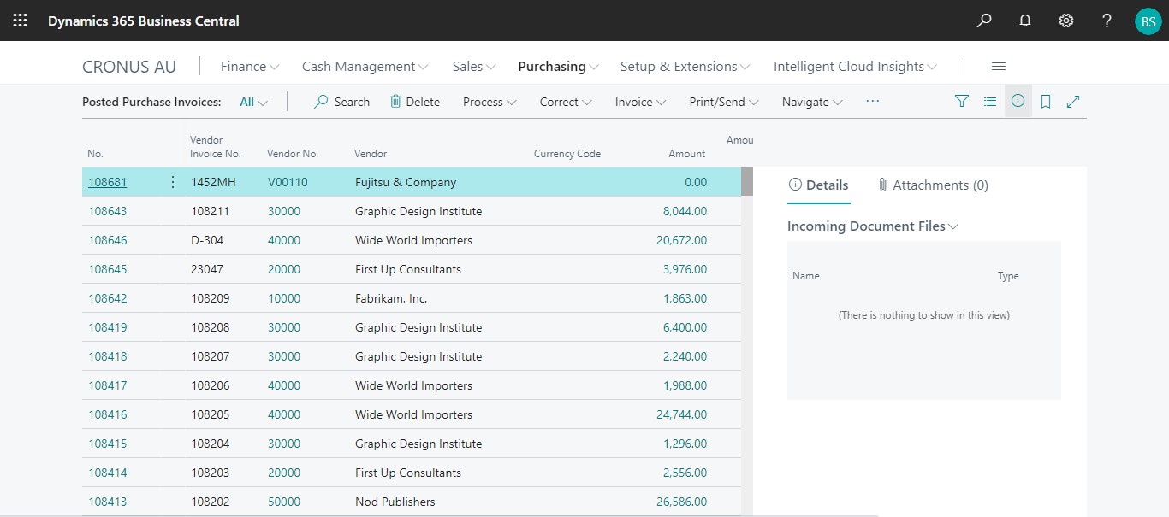Open the All views filter dropdown
The height and width of the screenshot is (517, 1169).
point(253,102)
